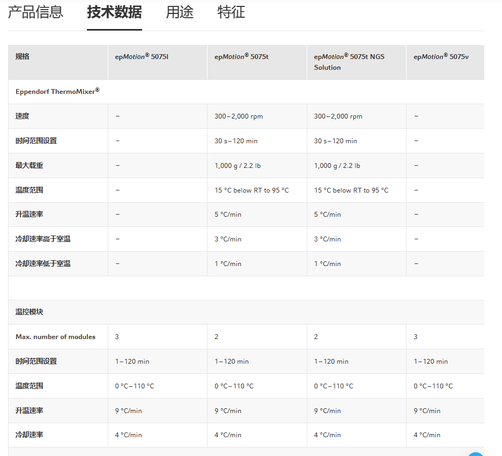This screenshot has width=502, height=456.
Task: Select 300–2,000 rpm in the 5075t column
Action: click(x=239, y=116)
